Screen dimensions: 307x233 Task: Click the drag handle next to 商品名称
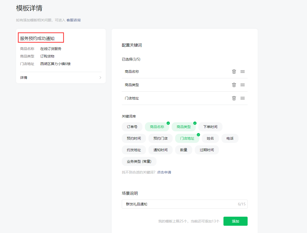(x=242, y=71)
